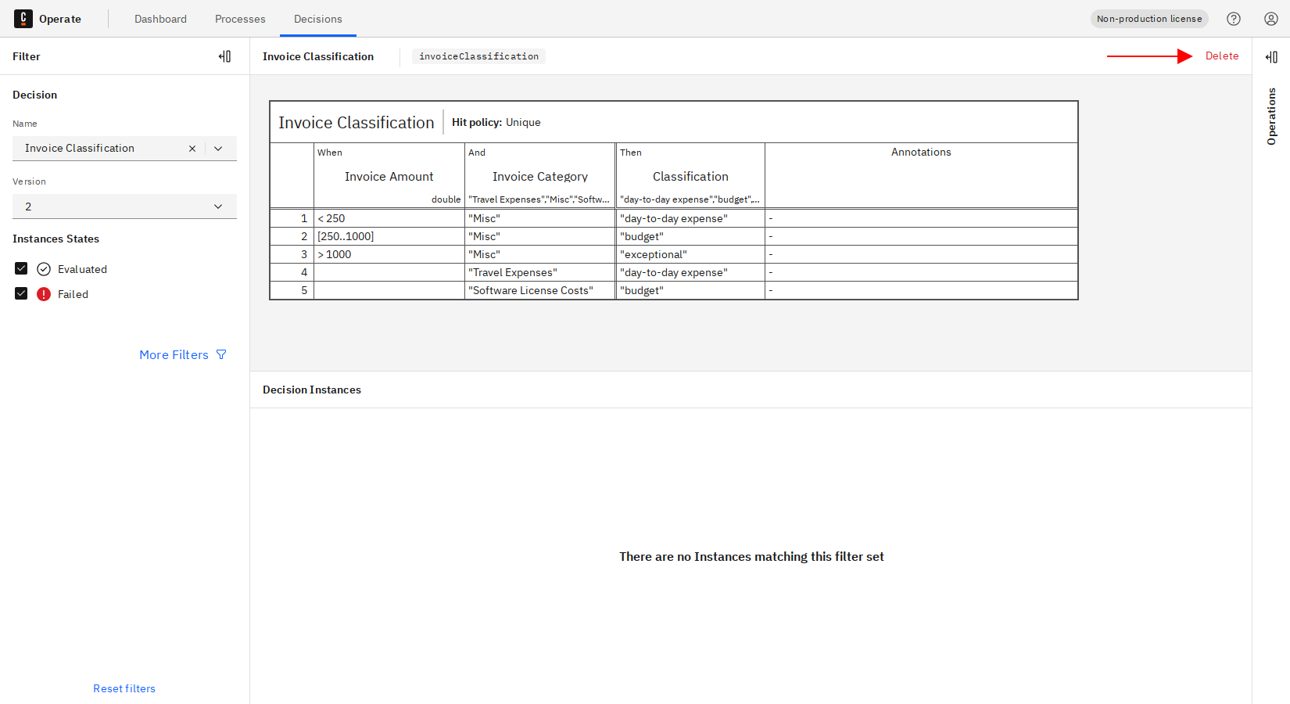
Task: Open More Filters options
Action: [x=174, y=355]
